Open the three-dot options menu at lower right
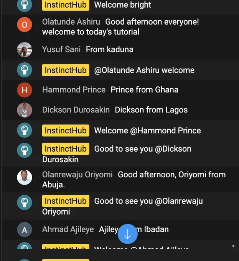 tap(233, 247)
